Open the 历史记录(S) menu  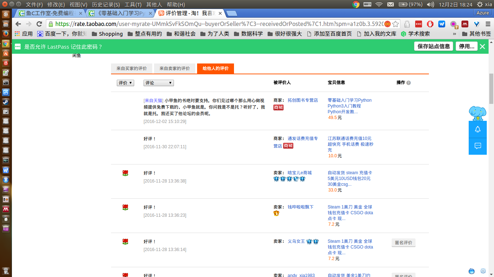click(106, 5)
